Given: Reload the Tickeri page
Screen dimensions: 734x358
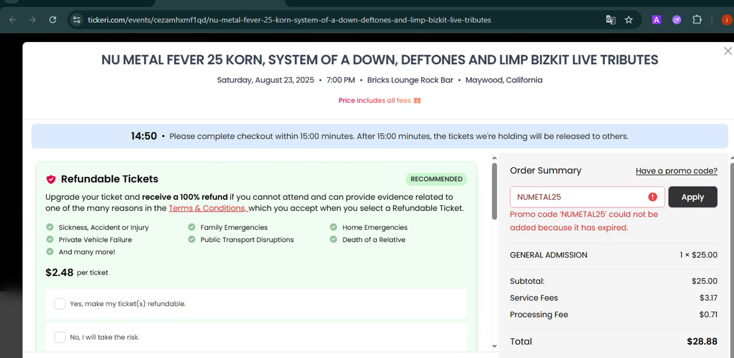Looking at the screenshot, I should [x=53, y=20].
